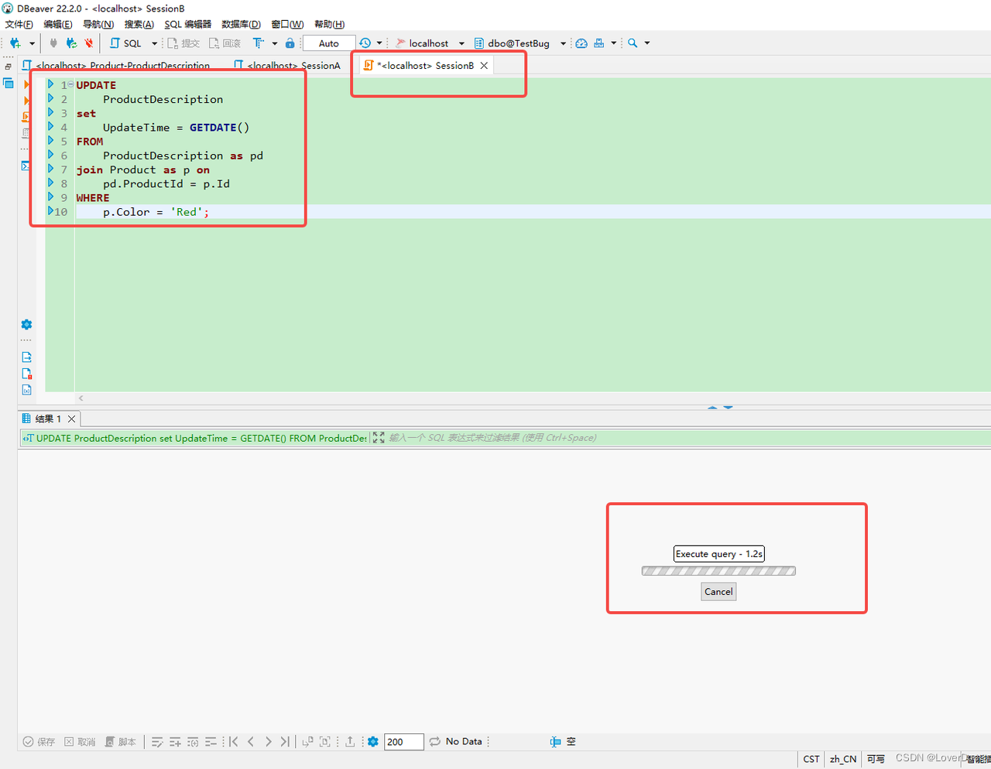991x769 pixels.
Task: Click the export results upload icon
Action: click(x=350, y=742)
